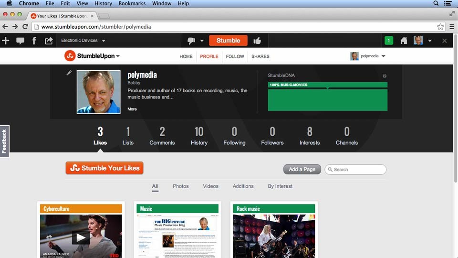Screen dimensions: 458x258
Task: Bookmark page with the star icon
Action: point(440,27)
